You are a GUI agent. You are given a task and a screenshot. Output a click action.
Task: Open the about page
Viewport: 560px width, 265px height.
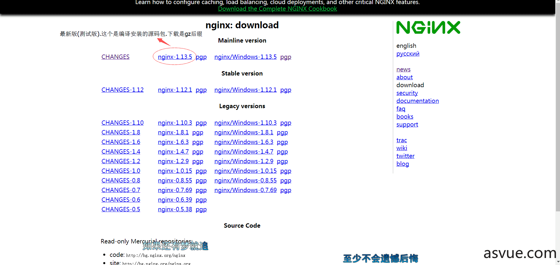(x=404, y=77)
